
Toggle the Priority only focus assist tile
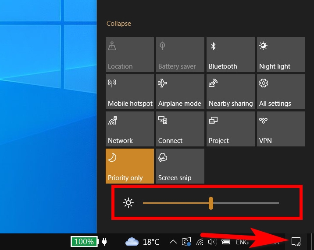coord(130,166)
